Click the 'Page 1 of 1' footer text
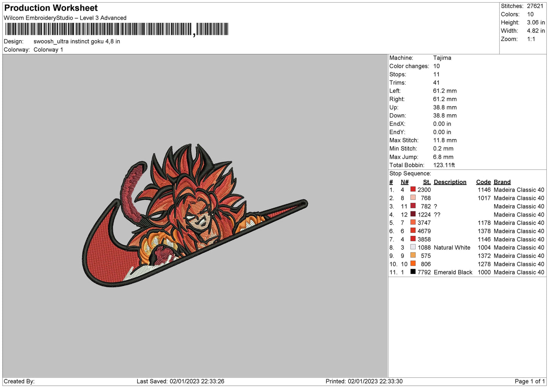Image resolution: width=549 pixels, height=388 pixels. [529, 381]
